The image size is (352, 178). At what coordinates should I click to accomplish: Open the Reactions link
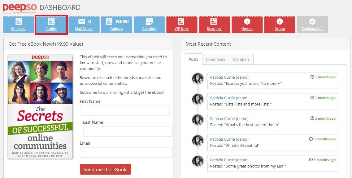click(214, 29)
